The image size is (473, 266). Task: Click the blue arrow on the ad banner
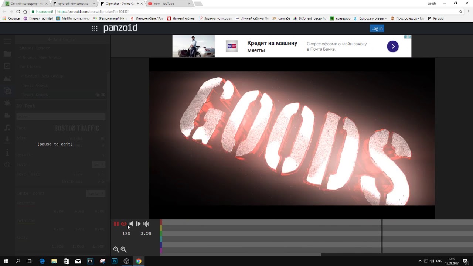click(x=392, y=46)
